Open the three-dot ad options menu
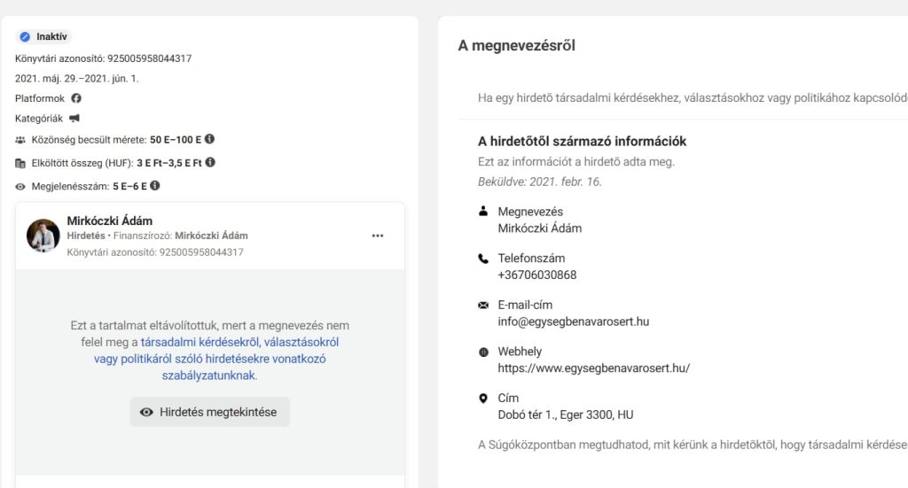The width and height of the screenshot is (908, 488). coord(378,236)
